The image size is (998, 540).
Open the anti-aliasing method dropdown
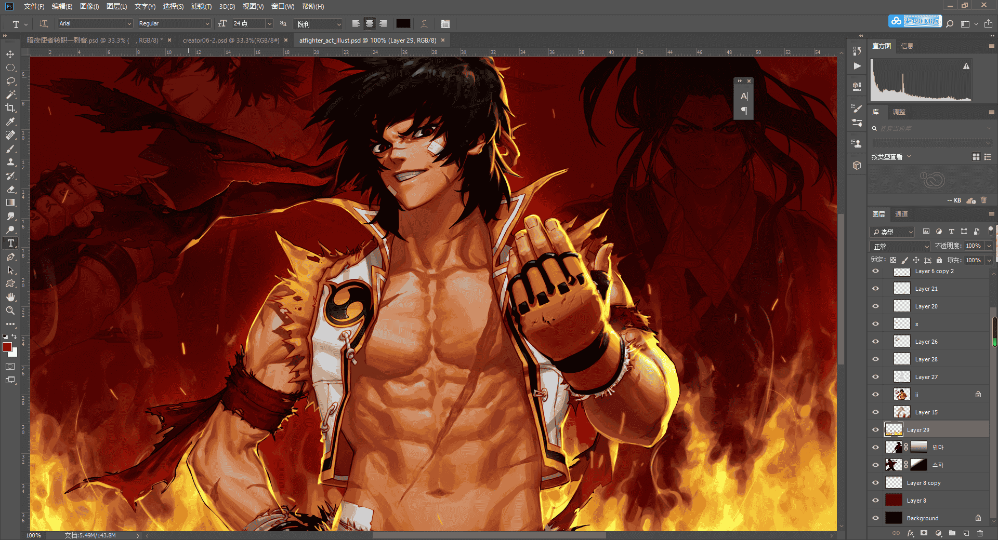click(x=319, y=24)
